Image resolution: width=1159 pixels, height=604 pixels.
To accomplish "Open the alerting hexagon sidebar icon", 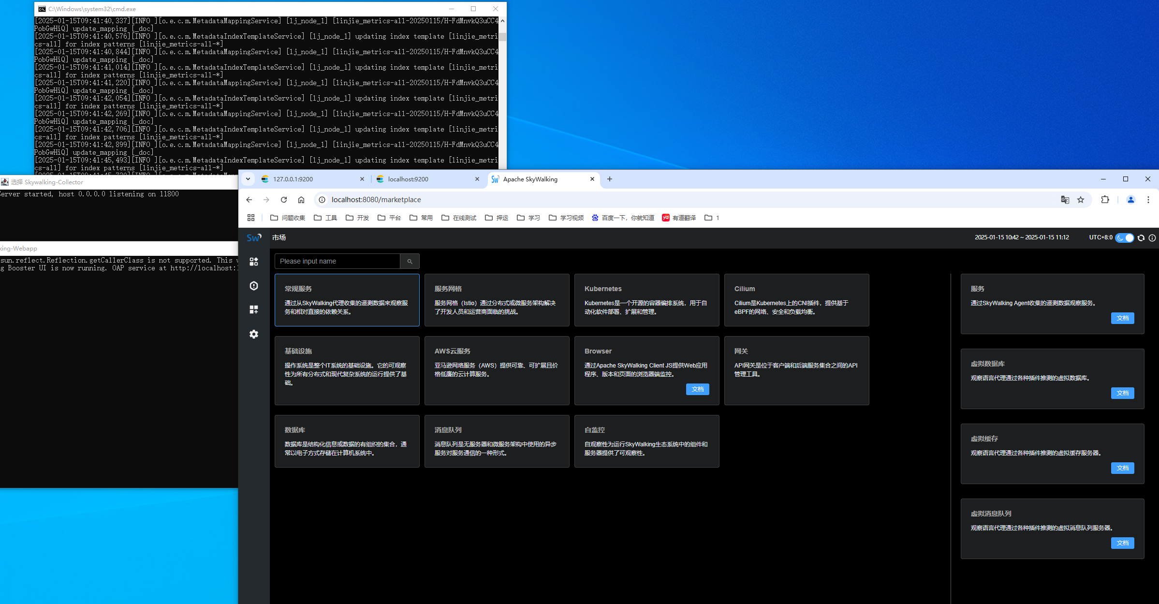I will click(x=254, y=286).
